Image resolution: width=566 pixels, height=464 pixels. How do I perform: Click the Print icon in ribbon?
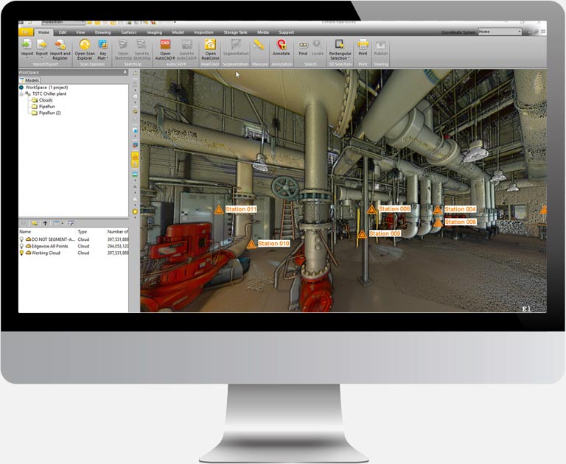pyautogui.click(x=363, y=45)
